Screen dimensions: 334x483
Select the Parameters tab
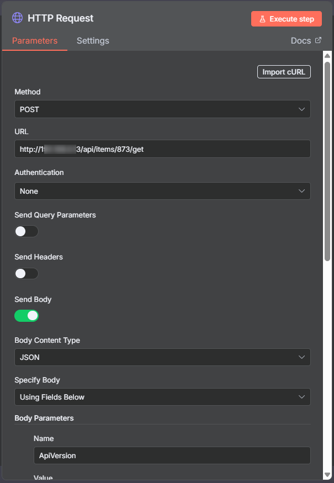35,41
